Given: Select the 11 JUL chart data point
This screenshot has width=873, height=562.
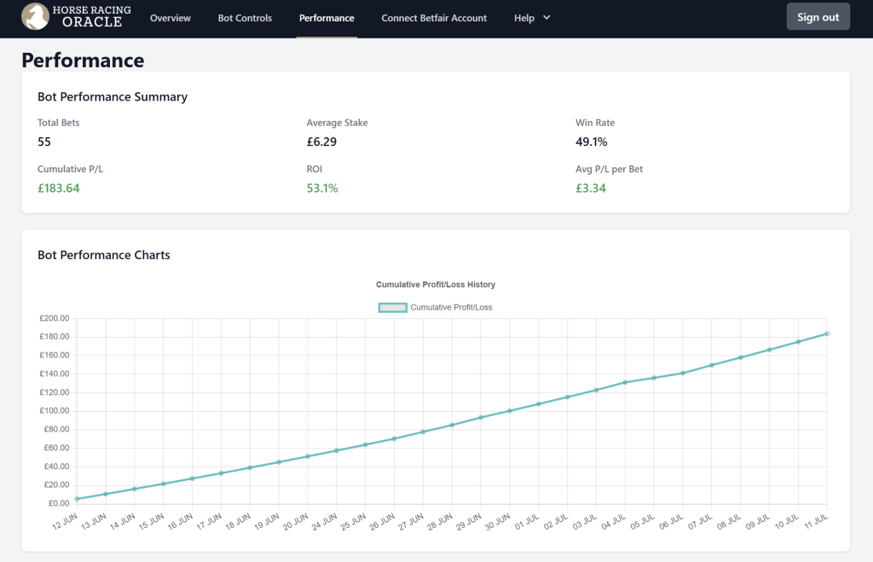Looking at the screenshot, I should click(x=827, y=333).
